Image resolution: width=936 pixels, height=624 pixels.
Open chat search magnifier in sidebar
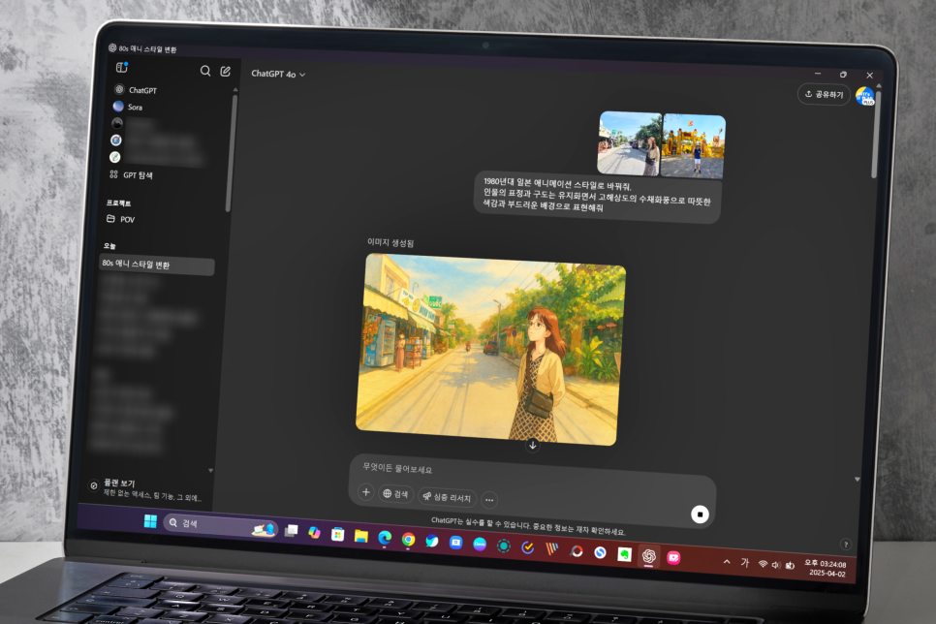(205, 71)
